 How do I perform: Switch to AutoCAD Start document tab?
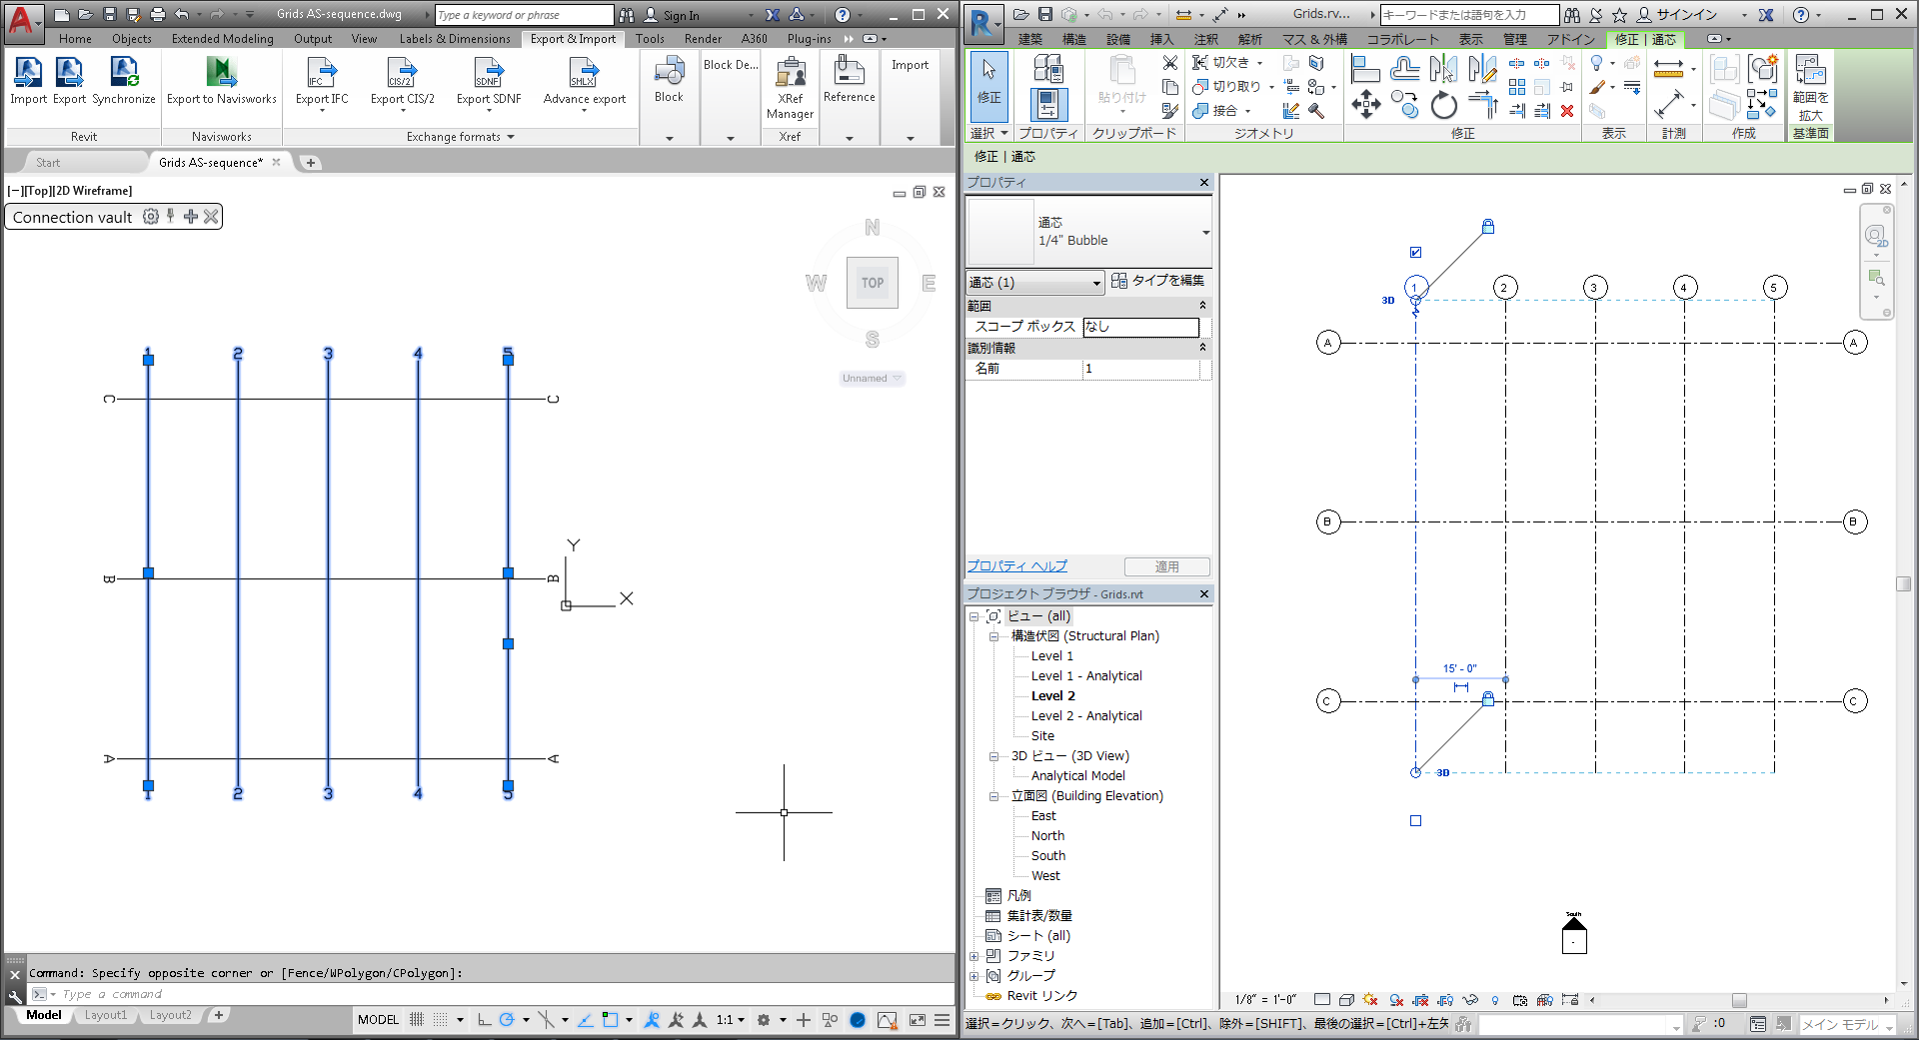tap(48, 163)
